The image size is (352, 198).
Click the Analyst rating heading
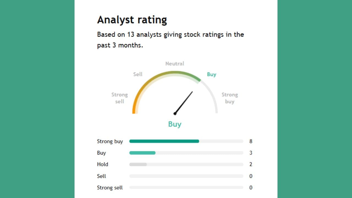click(x=132, y=20)
